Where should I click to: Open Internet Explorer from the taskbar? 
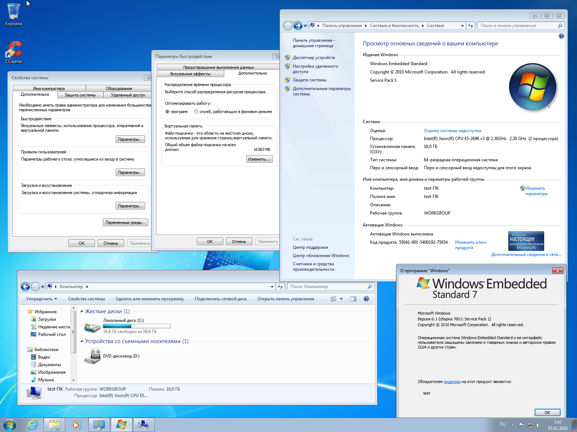[x=32, y=425]
